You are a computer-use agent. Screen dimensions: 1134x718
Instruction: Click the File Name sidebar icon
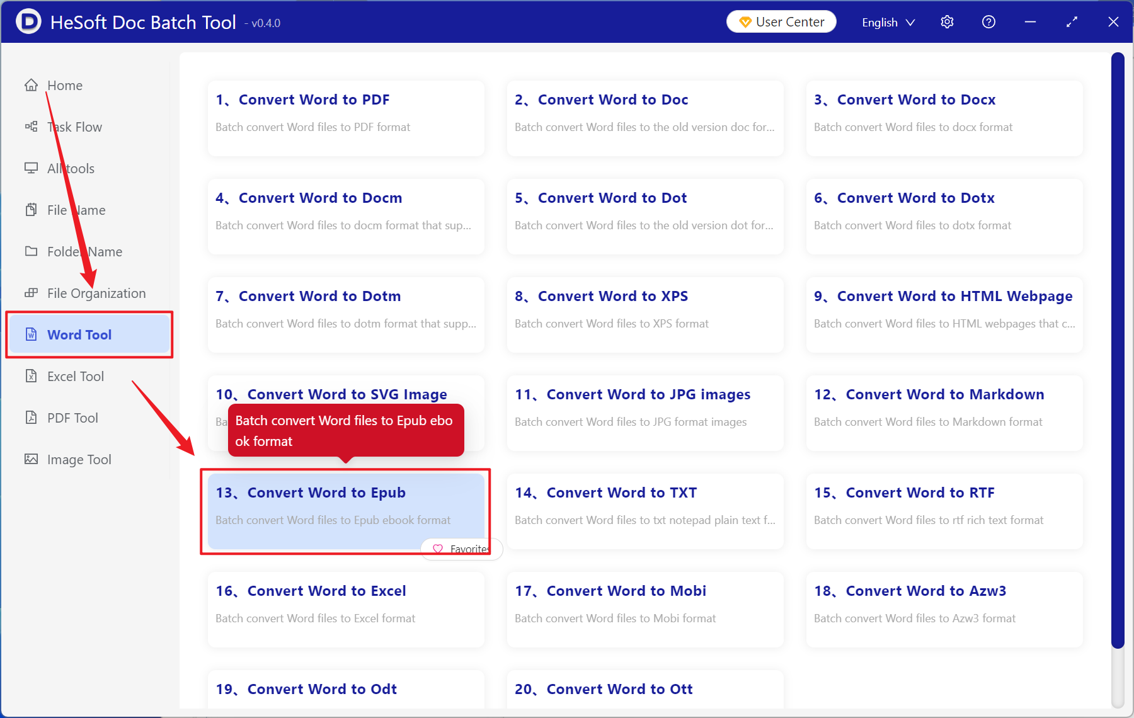pos(31,210)
